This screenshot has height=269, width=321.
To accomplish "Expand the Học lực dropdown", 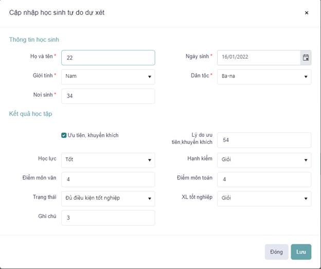I will (x=108, y=160).
